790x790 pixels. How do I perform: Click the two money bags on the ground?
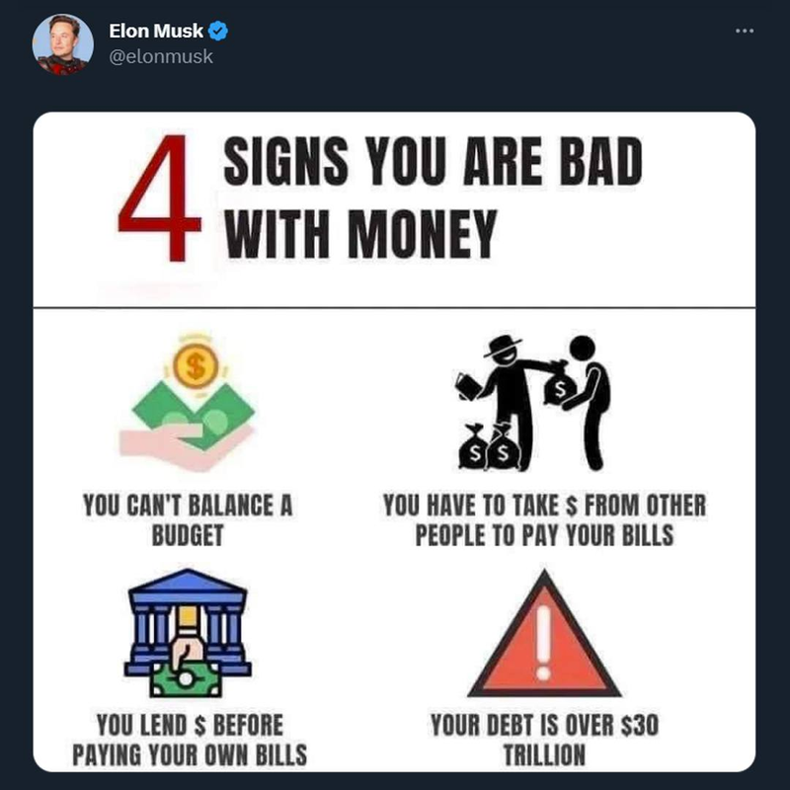click(490, 449)
